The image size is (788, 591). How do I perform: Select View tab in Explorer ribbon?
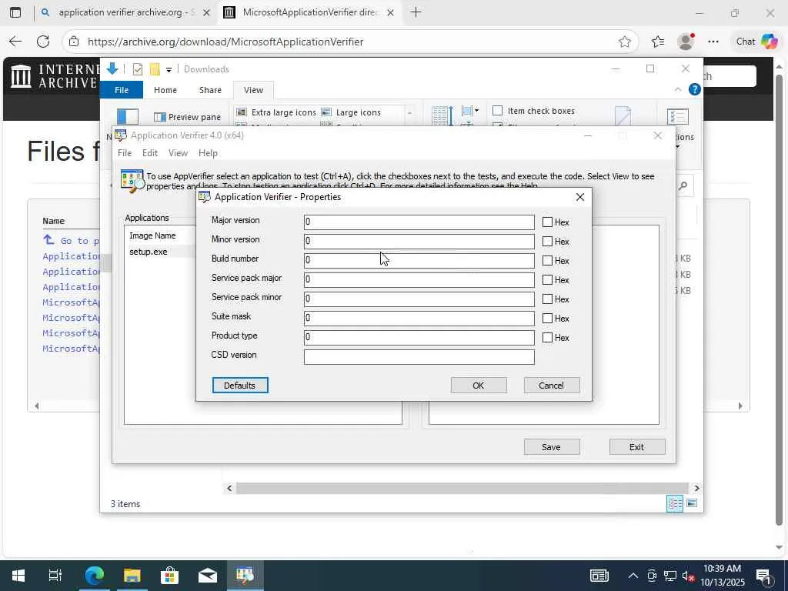(253, 90)
